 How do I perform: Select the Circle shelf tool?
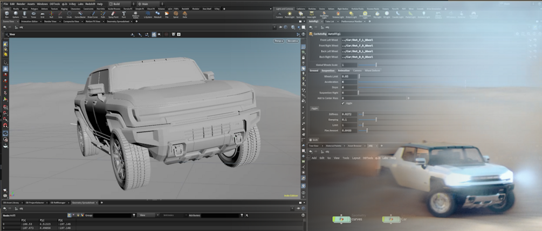[x=69, y=15]
